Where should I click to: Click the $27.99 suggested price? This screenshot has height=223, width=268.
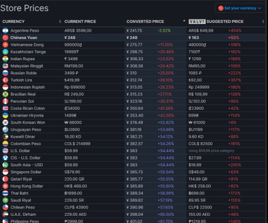point(195,158)
